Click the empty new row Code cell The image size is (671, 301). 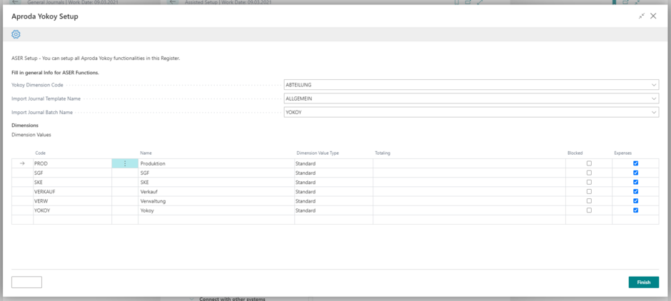(x=71, y=220)
